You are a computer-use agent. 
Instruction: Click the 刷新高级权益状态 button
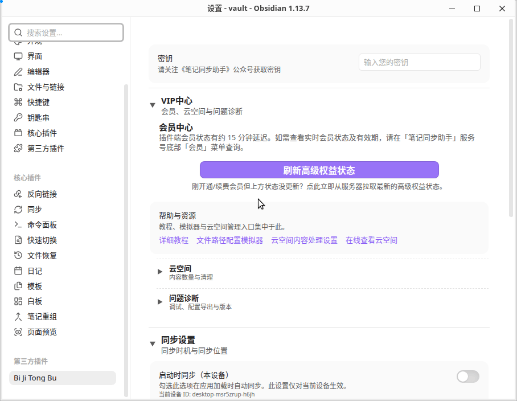[319, 170]
